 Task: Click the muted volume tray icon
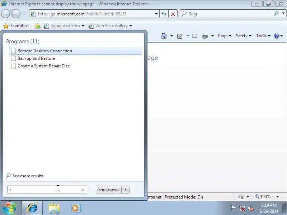point(251,208)
